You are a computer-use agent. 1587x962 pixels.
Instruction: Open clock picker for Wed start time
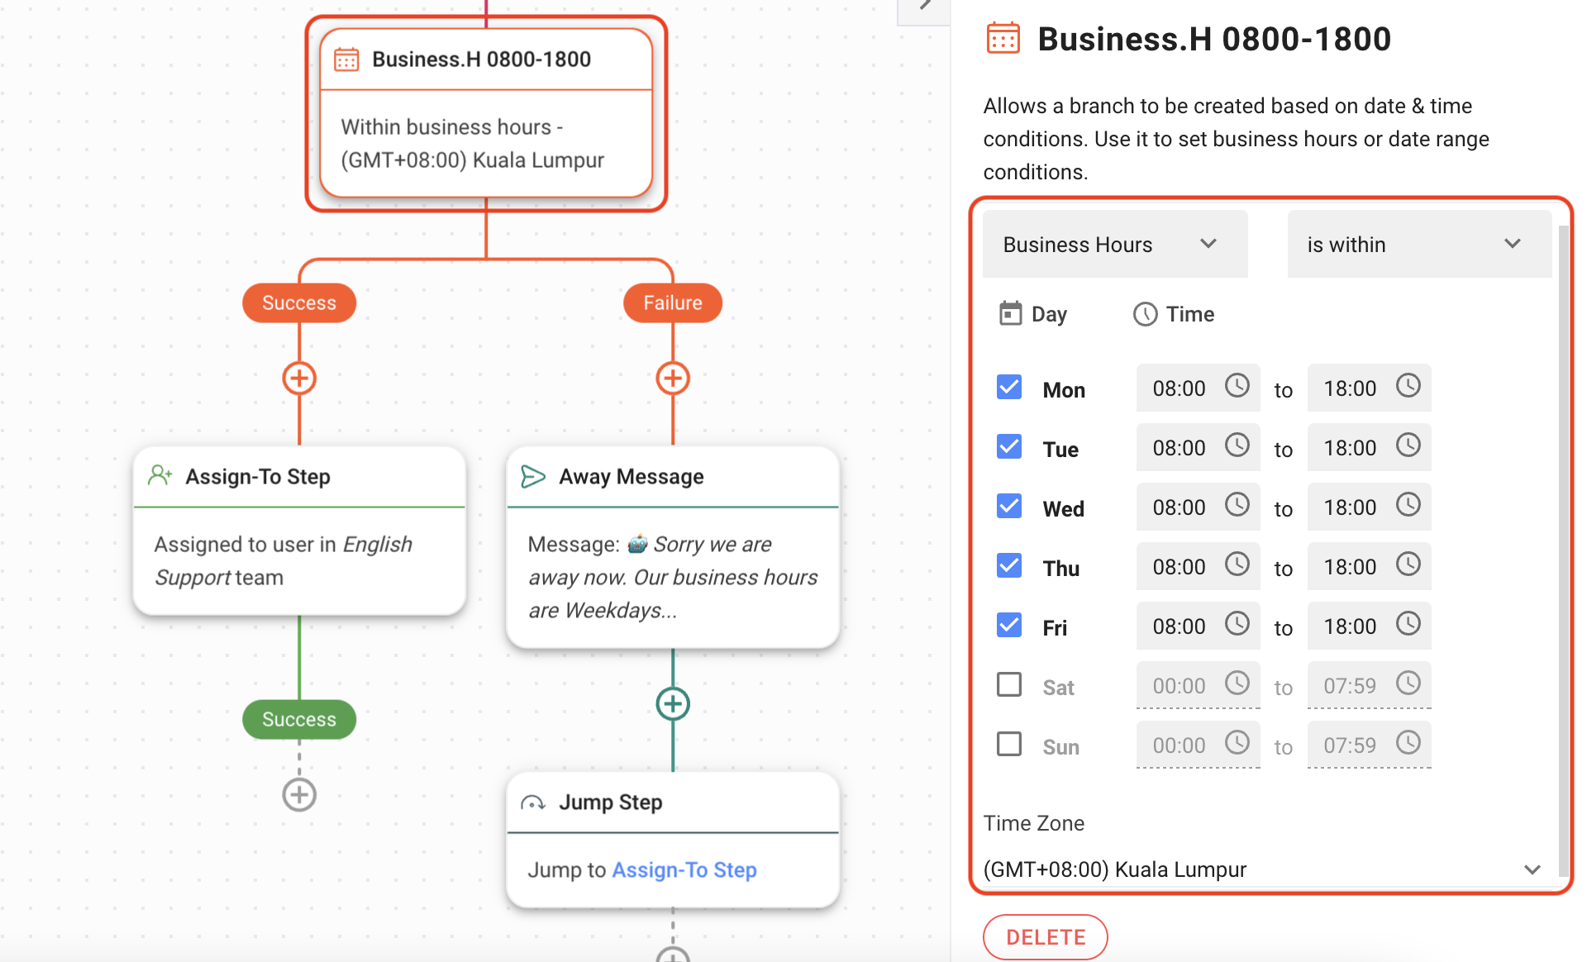coord(1237,505)
